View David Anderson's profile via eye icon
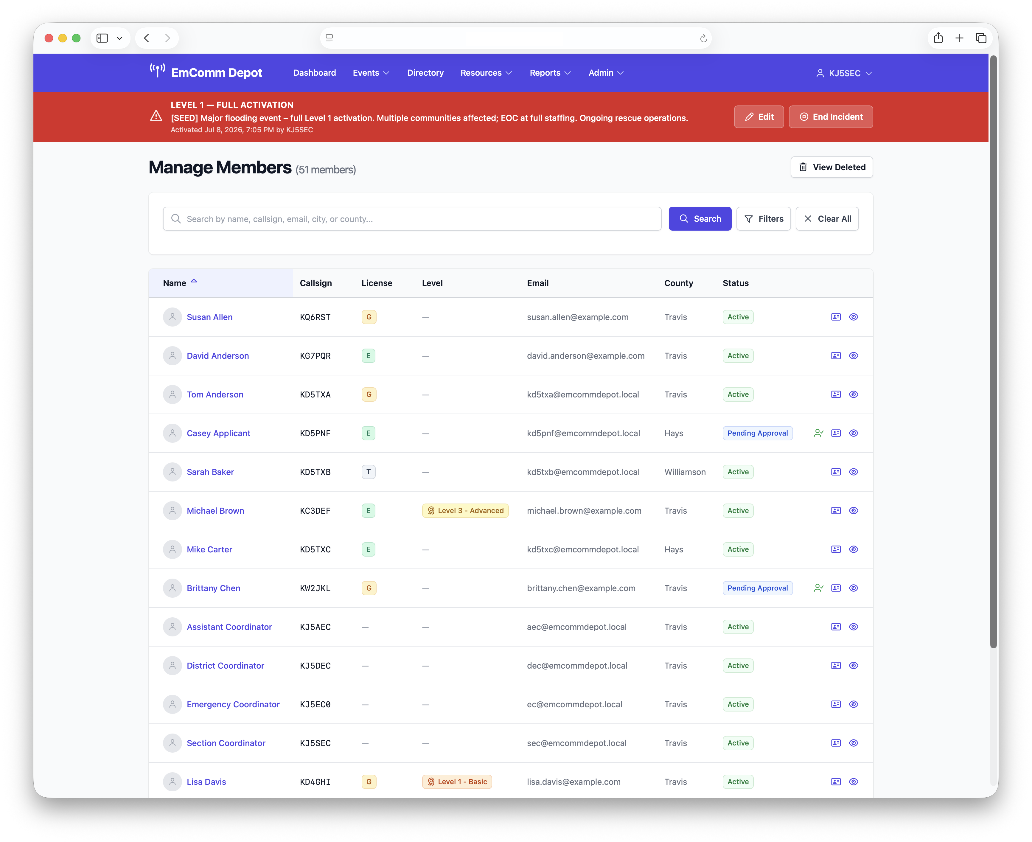This screenshot has width=1032, height=842. 854,355
